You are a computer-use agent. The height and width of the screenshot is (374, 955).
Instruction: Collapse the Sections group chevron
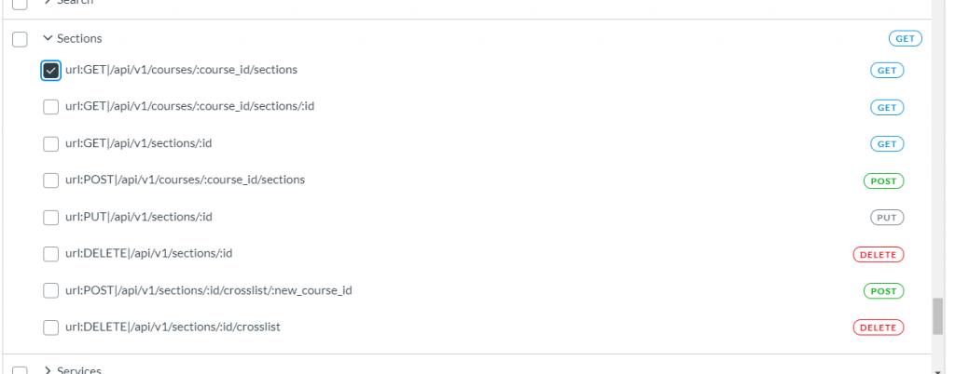tap(48, 38)
